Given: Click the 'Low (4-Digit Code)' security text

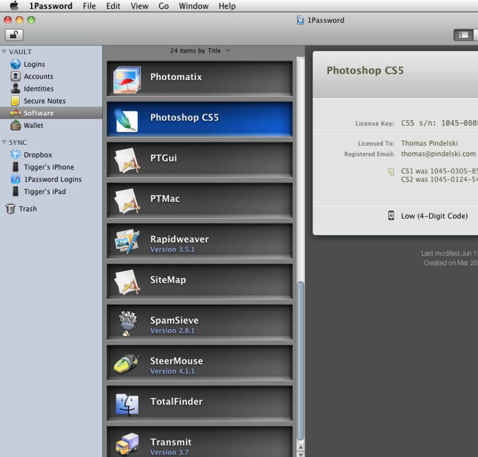Looking at the screenshot, I should point(434,216).
